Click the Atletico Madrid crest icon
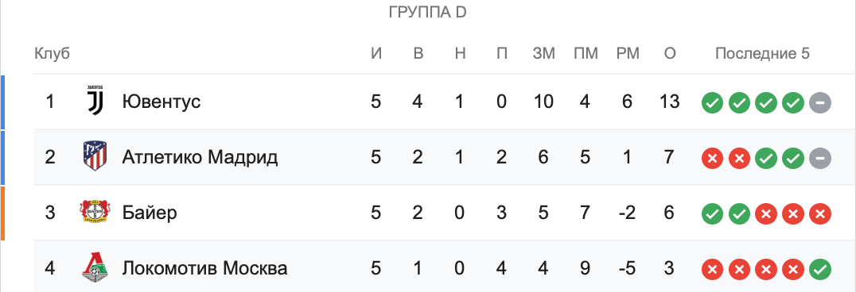856x292 pixels. tap(95, 156)
